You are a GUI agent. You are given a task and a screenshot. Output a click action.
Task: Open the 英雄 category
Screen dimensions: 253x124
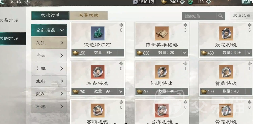(49, 68)
